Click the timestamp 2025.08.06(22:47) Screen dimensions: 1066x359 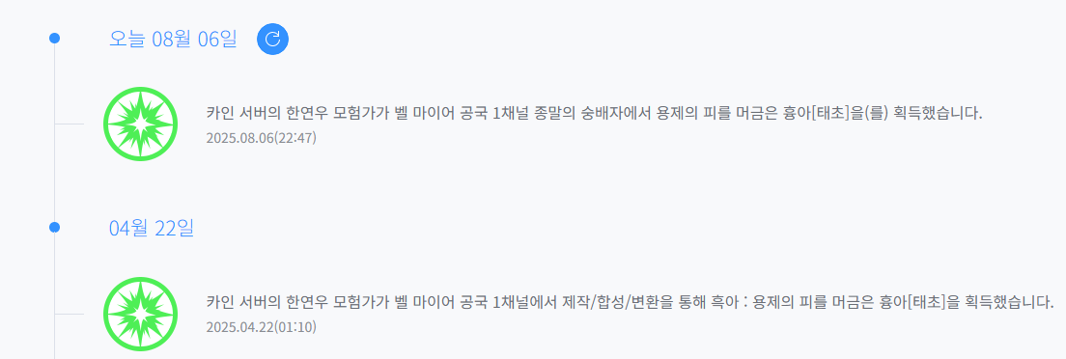(261, 138)
